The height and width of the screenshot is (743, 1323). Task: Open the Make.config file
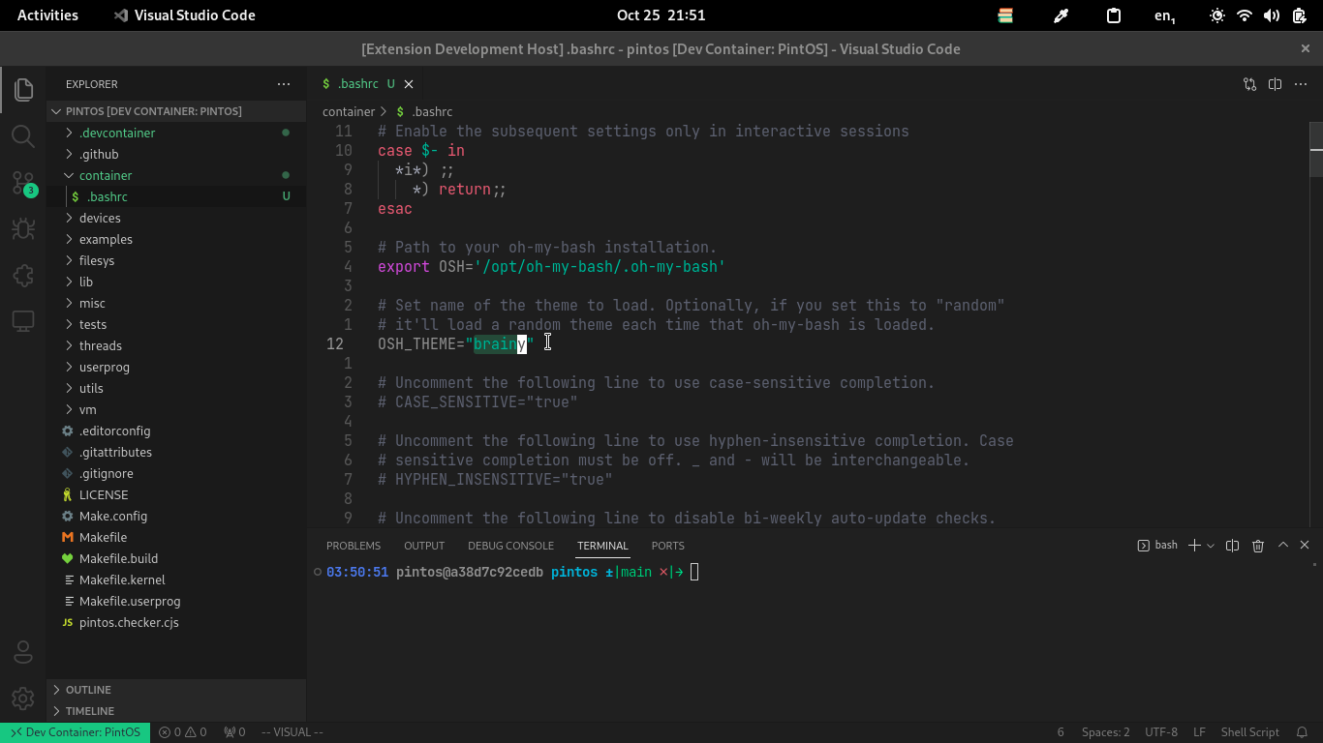click(176, 516)
